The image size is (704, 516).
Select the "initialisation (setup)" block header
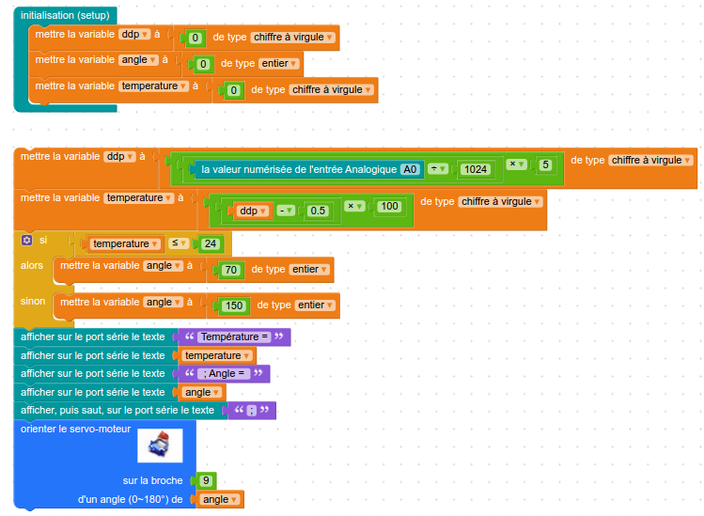point(65,16)
